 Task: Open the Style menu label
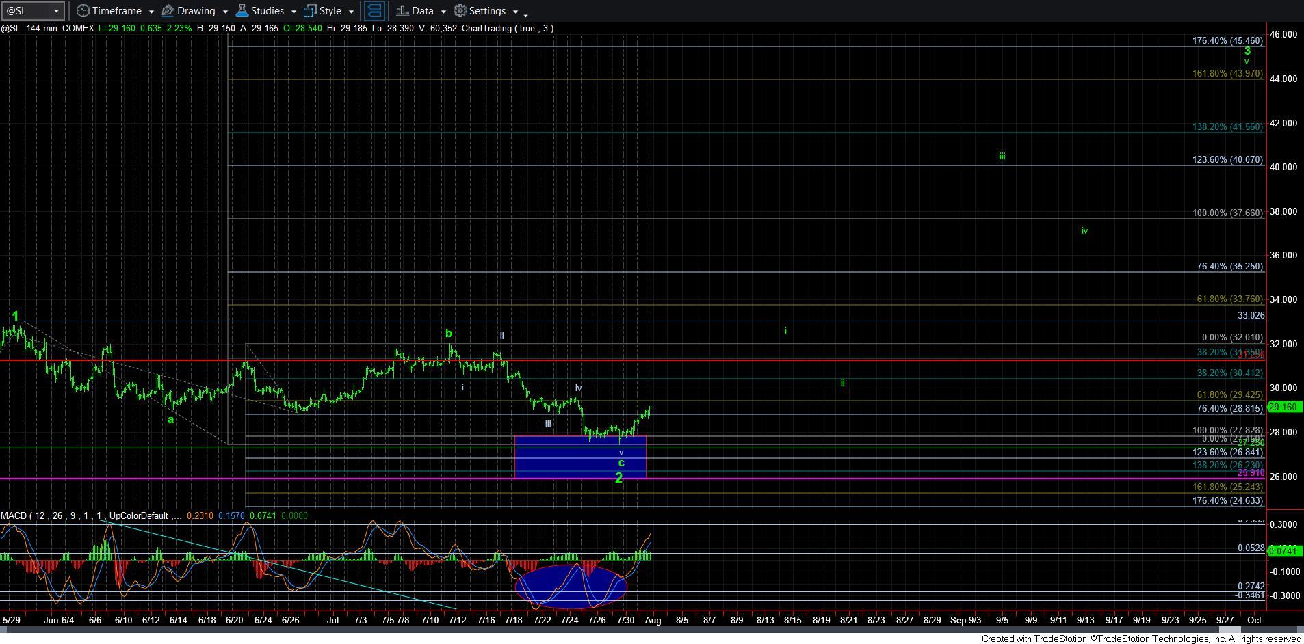click(330, 11)
